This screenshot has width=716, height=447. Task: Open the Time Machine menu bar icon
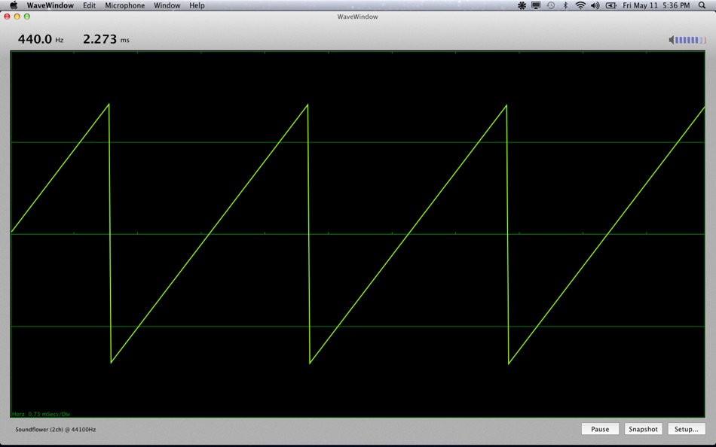[x=551, y=5]
